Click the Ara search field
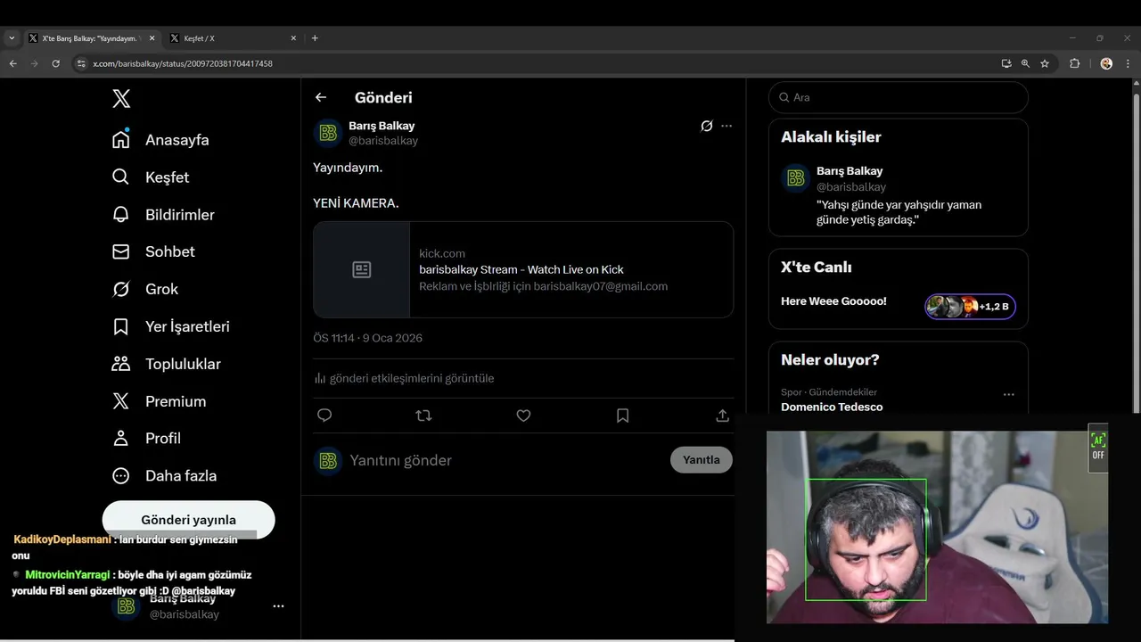Screen dimensions: 1141x642 click(899, 97)
